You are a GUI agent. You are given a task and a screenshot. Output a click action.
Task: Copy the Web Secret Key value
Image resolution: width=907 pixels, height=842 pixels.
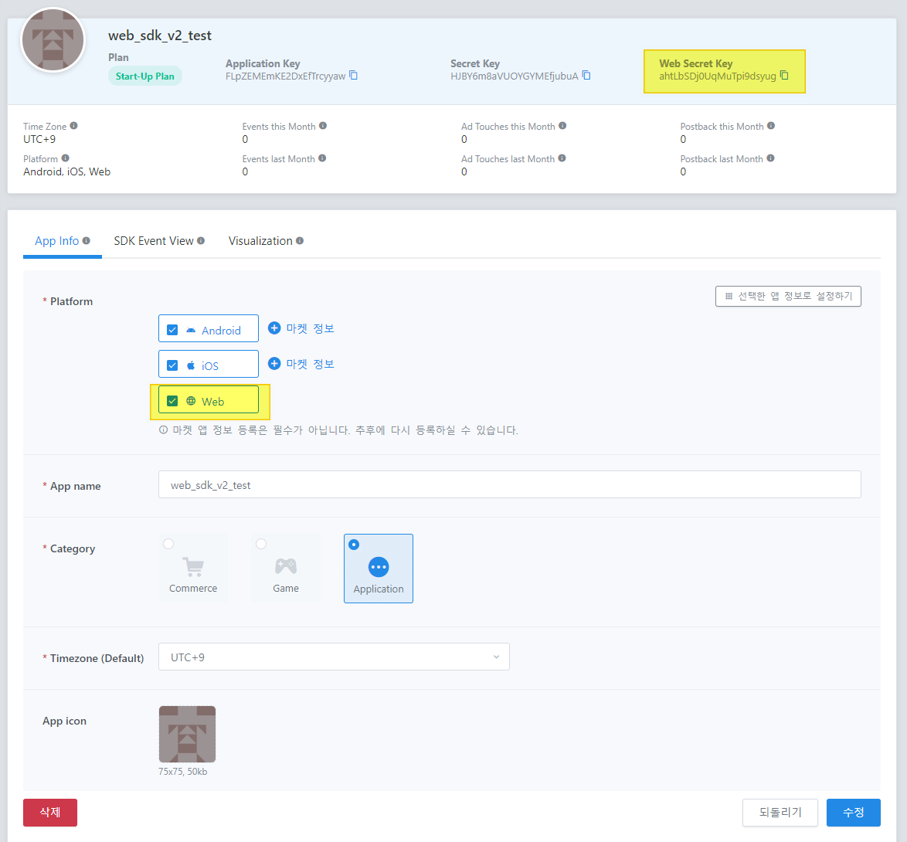(784, 76)
